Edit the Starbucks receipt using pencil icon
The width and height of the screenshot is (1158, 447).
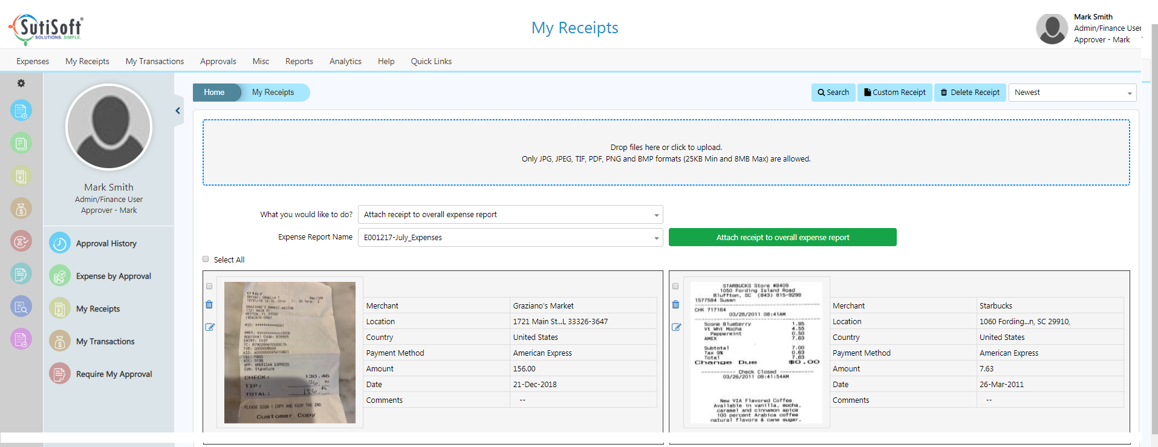pos(676,327)
